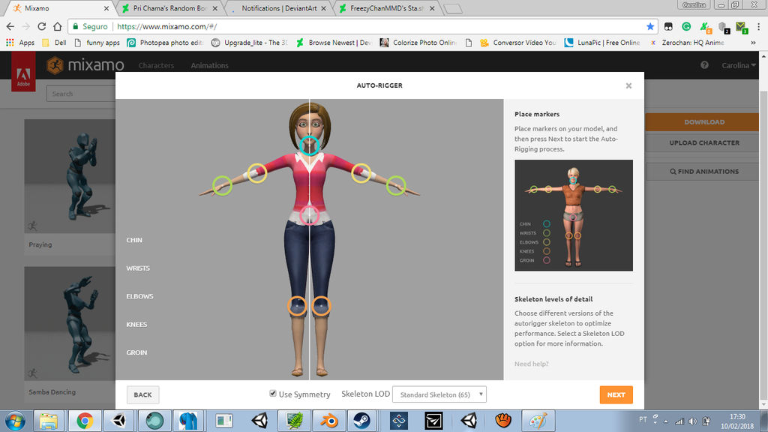Open the Skeleton LOD dropdown

(x=439, y=394)
